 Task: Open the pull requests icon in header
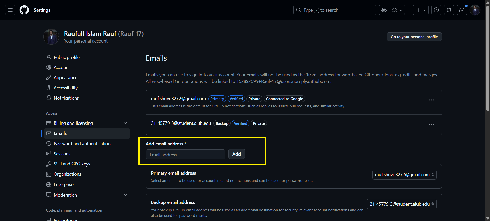tap(449, 10)
